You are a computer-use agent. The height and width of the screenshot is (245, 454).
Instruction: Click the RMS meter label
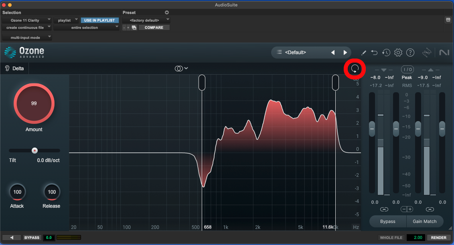coord(407,85)
